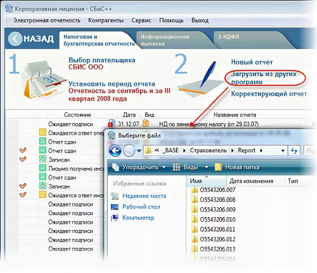Image resolution: width=317 pixels, height=273 pixels.
Task: Open the Контрагенты menu
Action: [106, 21]
